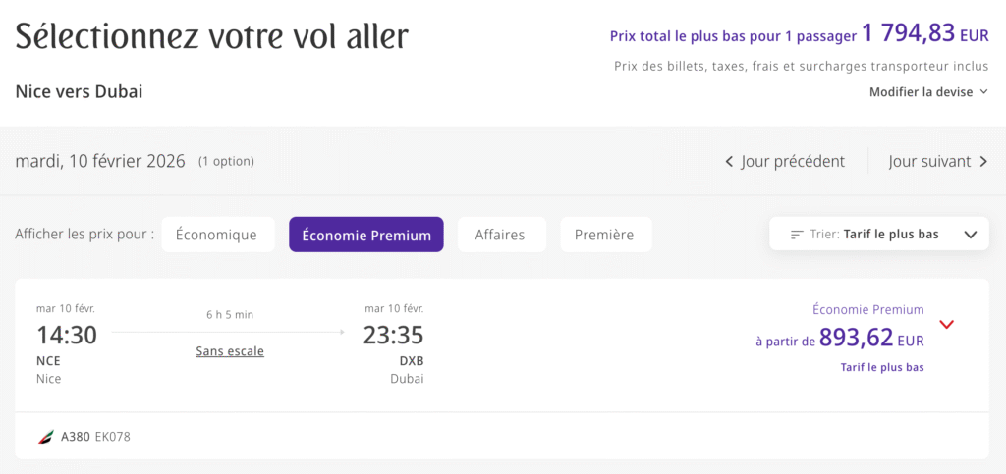Expand flight fare details red chevron
This screenshot has width=1006, height=474.
[x=947, y=325]
